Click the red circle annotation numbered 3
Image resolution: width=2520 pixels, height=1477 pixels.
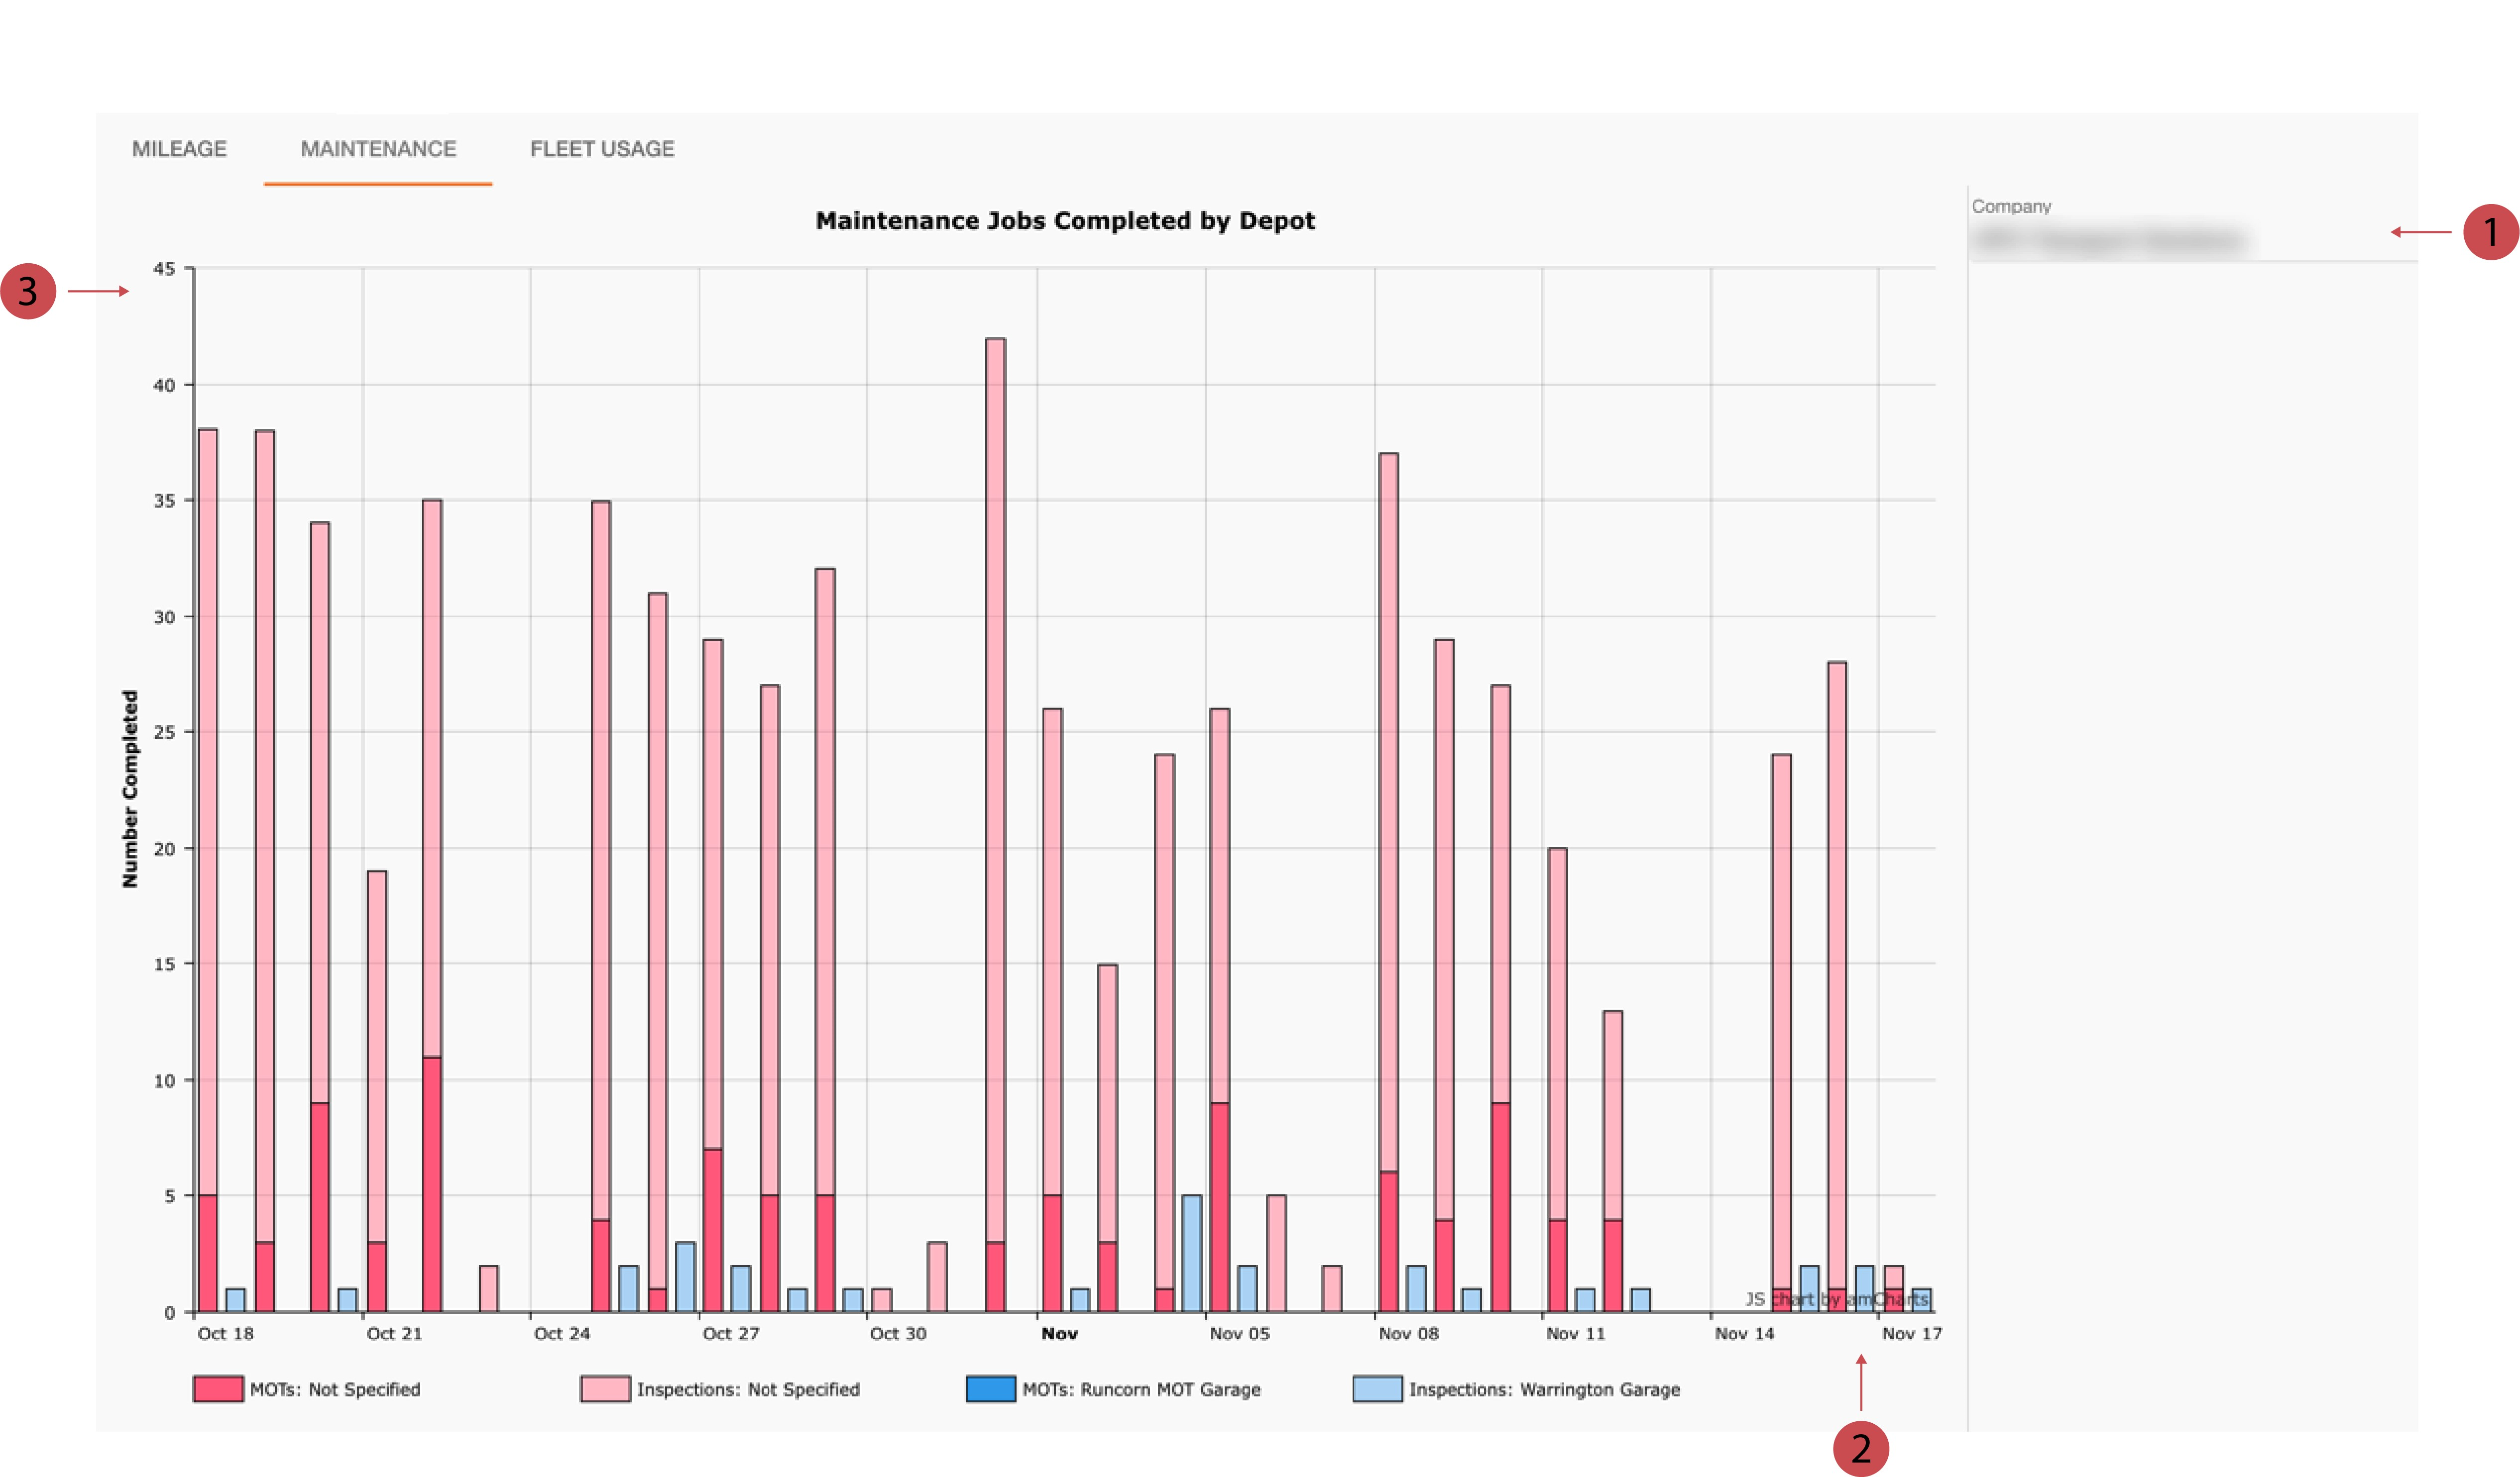pos(28,291)
